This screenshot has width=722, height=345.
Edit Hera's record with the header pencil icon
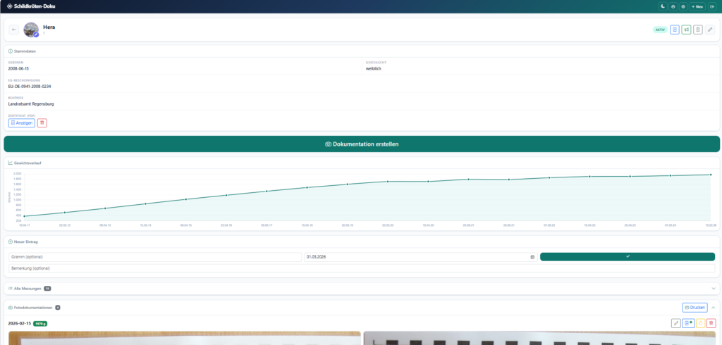point(710,30)
